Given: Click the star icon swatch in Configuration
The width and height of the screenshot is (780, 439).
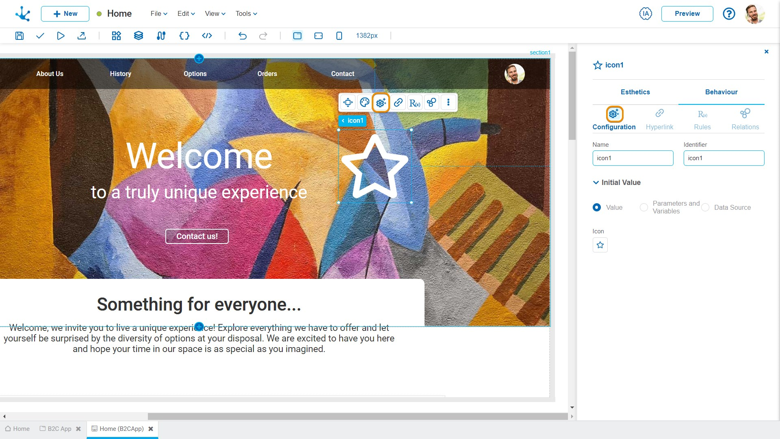Looking at the screenshot, I should click(x=600, y=245).
